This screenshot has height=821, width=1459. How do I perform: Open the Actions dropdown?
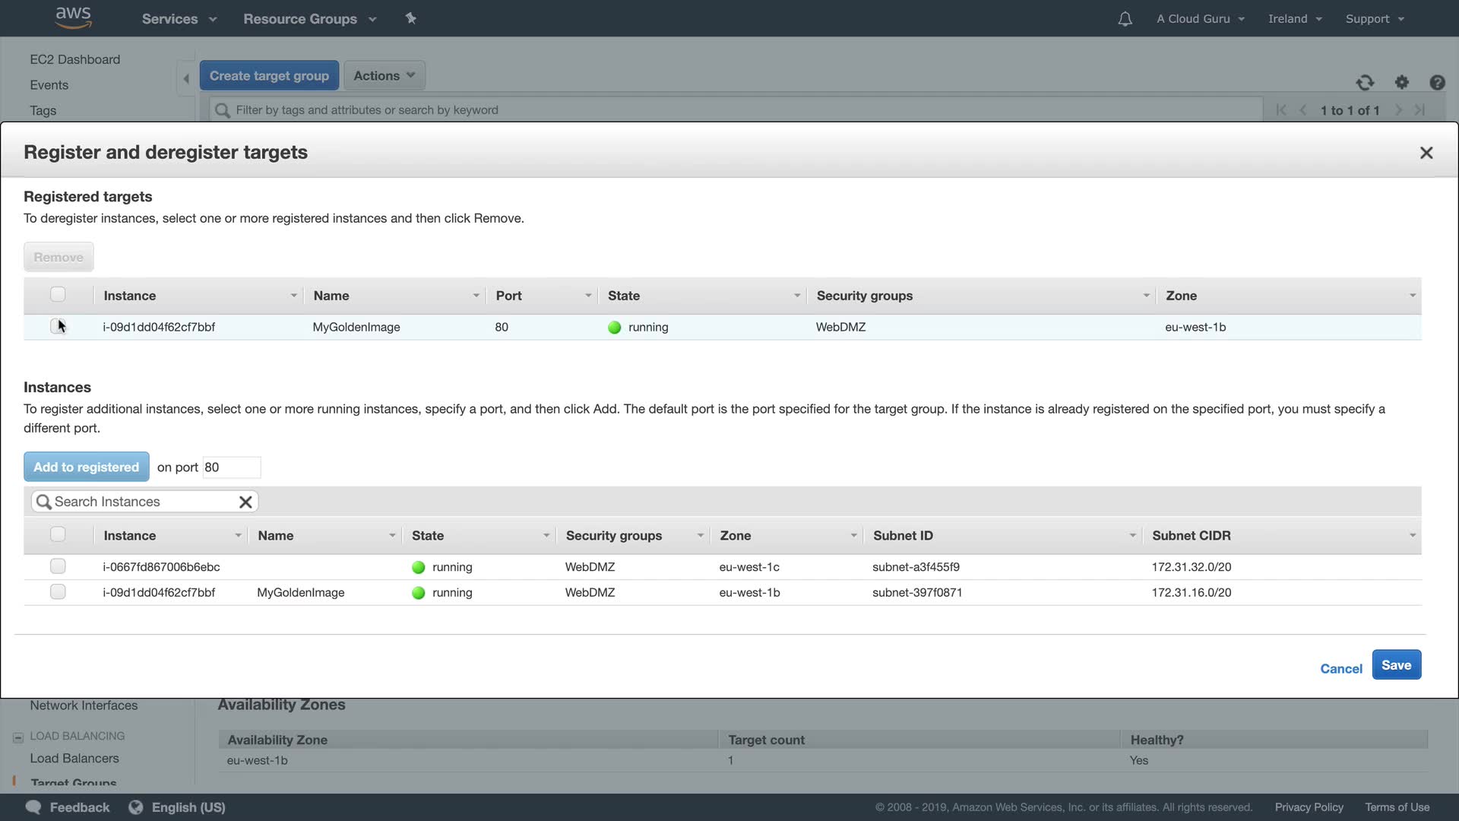point(384,75)
